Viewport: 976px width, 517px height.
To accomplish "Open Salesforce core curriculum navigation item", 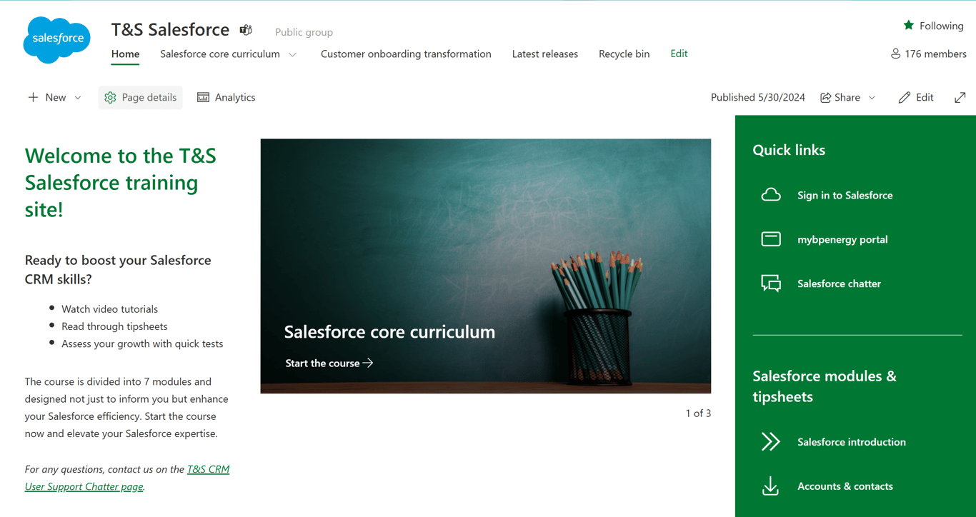I will [x=220, y=54].
